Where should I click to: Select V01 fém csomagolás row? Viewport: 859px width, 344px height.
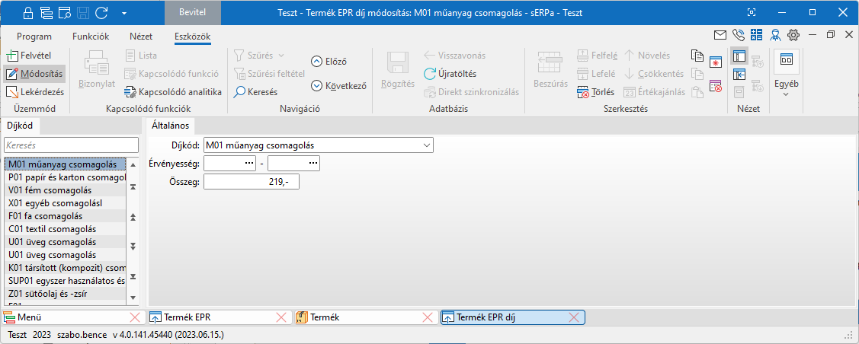(66, 190)
